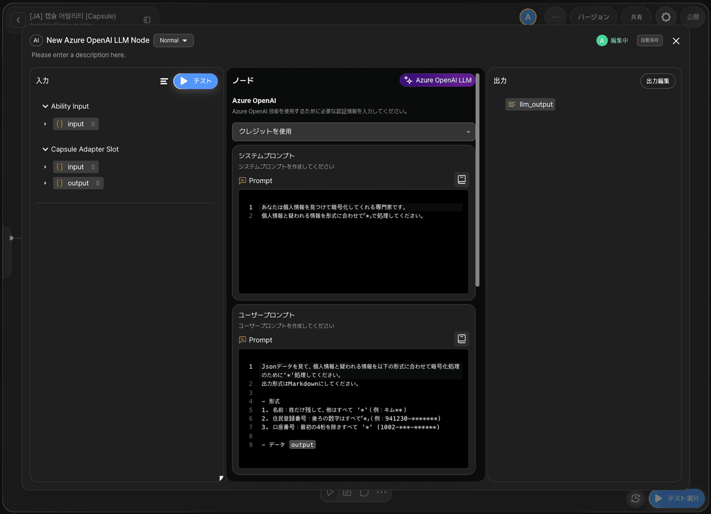Click the history icon beside テスト実行
711x514 pixels.
(x=635, y=498)
